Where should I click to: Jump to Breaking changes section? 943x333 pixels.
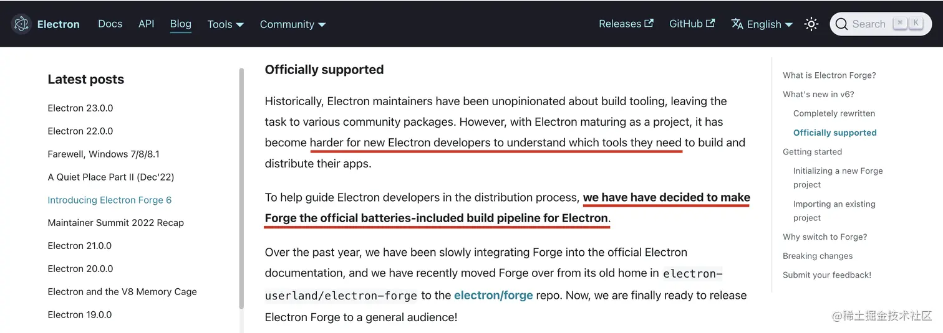818,256
